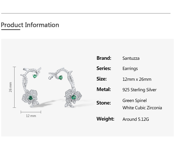Select the 12mm x 26mm size text
The width and height of the screenshot is (175, 149).
[137, 79]
